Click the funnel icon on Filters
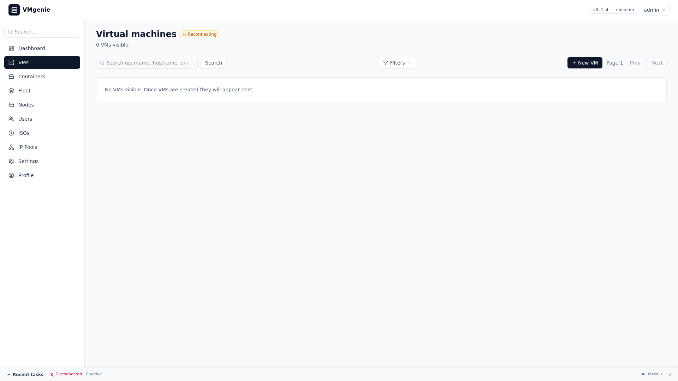This screenshot has height=381, width=678. tap(386, 63)
